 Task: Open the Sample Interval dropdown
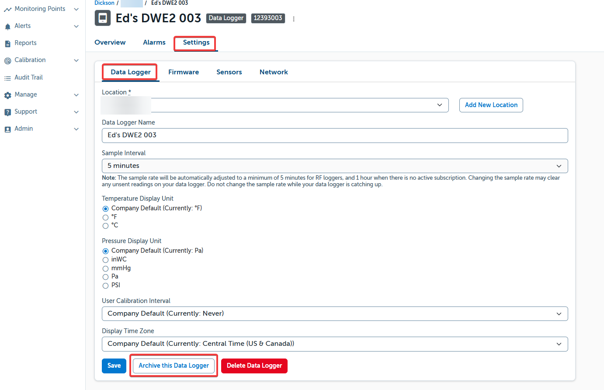click(334, 166)
